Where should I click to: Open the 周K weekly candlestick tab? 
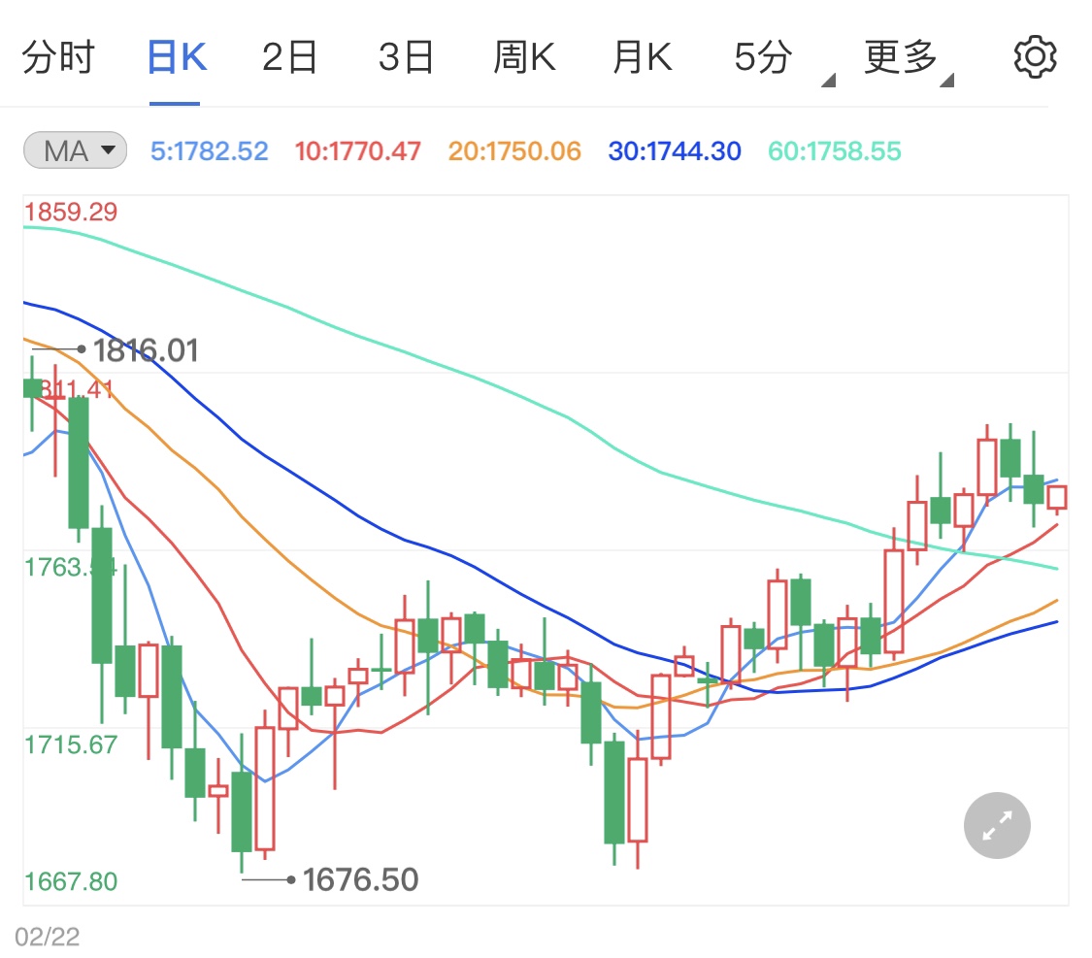[524, 56]
